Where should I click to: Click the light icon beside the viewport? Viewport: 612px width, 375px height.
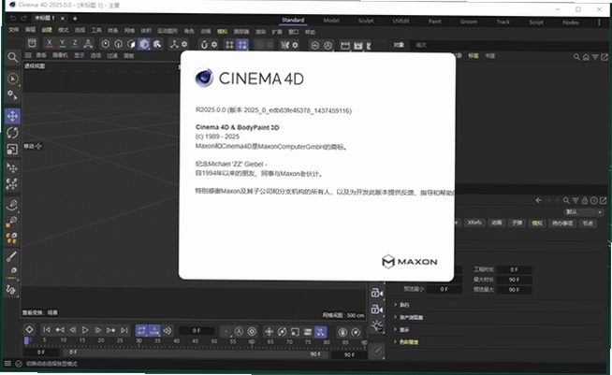[377, 325]
